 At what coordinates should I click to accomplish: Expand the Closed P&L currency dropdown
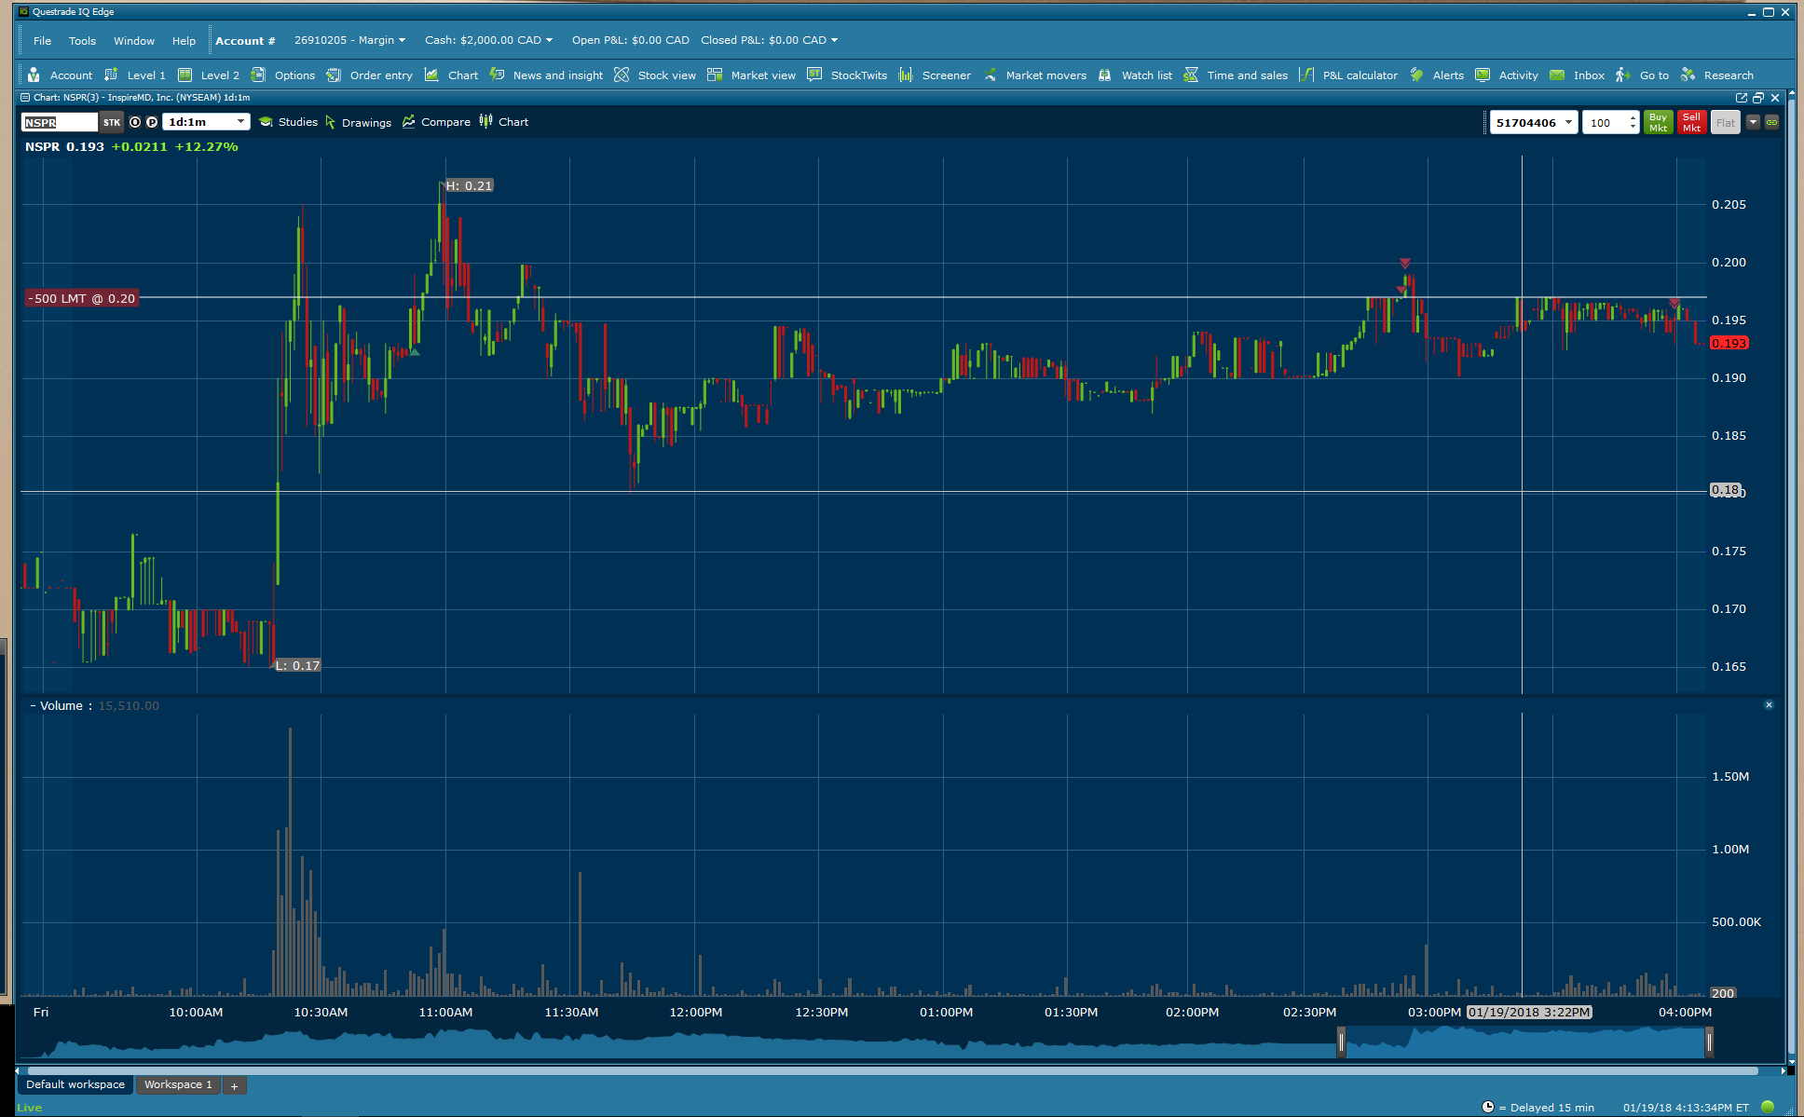834,40
